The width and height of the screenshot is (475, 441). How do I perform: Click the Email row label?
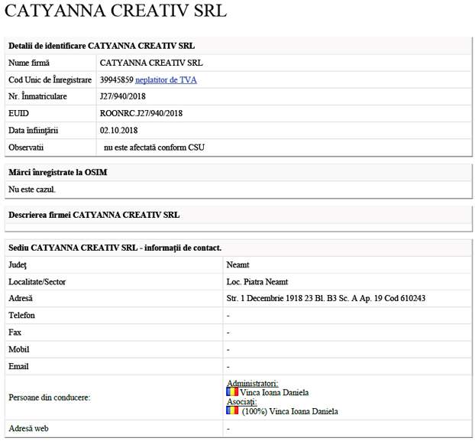coord(18,366)
